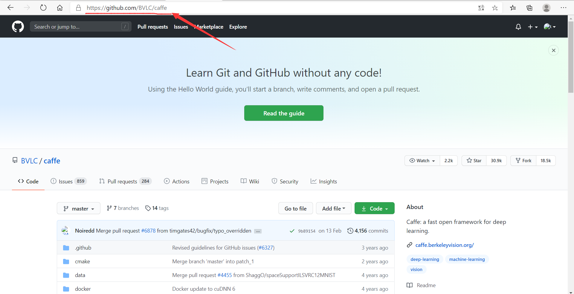Open pull request #6878 link

click(149, 231)
